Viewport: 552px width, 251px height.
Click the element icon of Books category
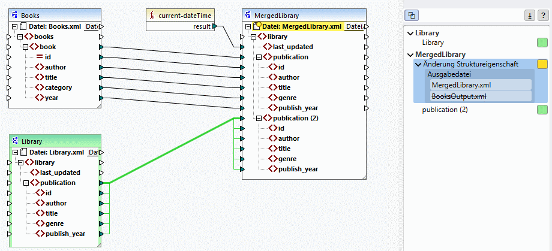click(x=40, y=87)
